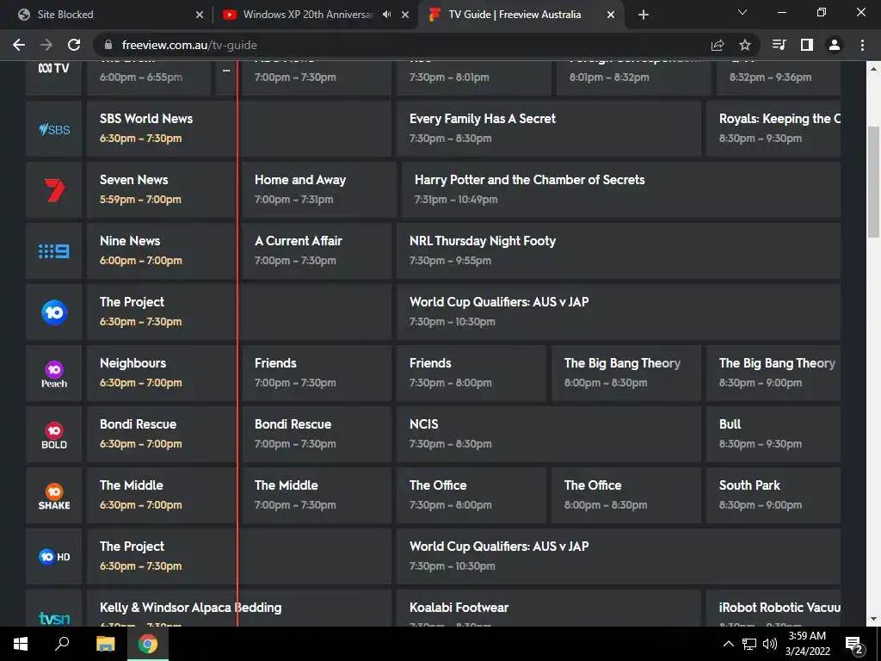881x661 pixels.
Task: Open Neighbours on 10 Peach
Action: pyautogui.click(x=161, y=374)
